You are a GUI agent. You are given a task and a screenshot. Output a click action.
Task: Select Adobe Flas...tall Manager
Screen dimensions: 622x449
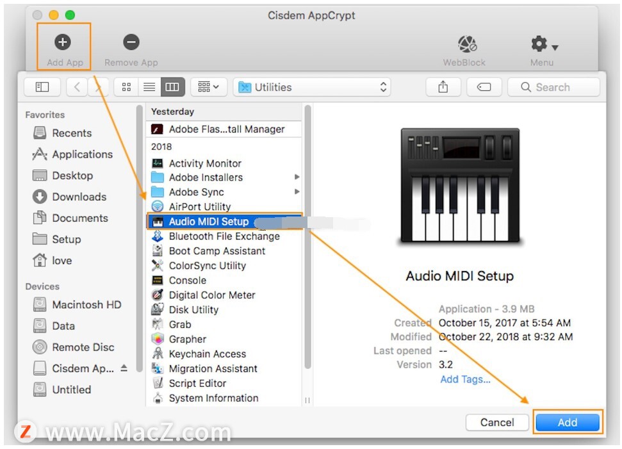coord(224,129)
